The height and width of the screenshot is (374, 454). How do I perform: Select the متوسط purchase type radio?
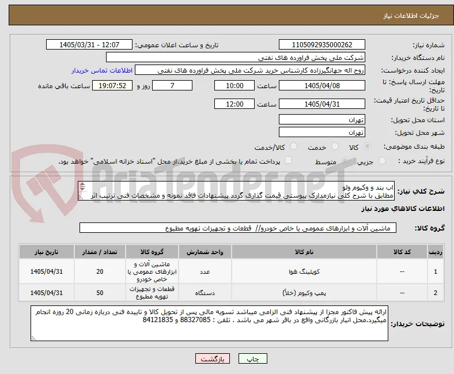coord(345,161)
